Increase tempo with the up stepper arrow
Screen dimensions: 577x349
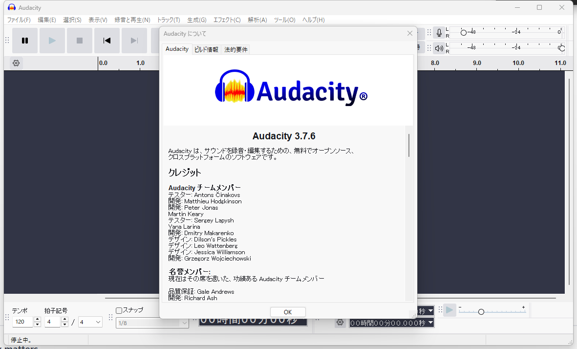(37, 319)
